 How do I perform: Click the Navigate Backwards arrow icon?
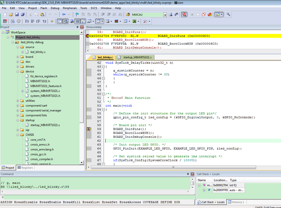coord(64,15)
